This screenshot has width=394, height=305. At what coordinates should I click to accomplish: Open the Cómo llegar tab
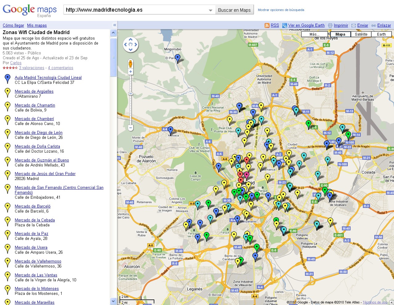[x=13, y=25]
